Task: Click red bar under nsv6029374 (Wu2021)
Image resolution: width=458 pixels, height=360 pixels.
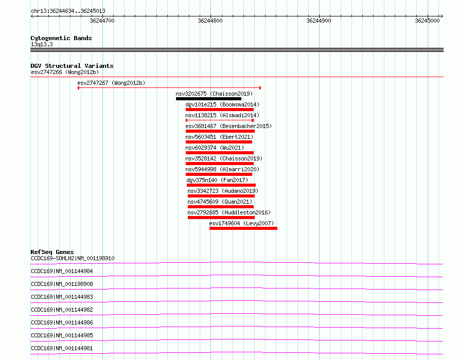Action: pos(220,153)
